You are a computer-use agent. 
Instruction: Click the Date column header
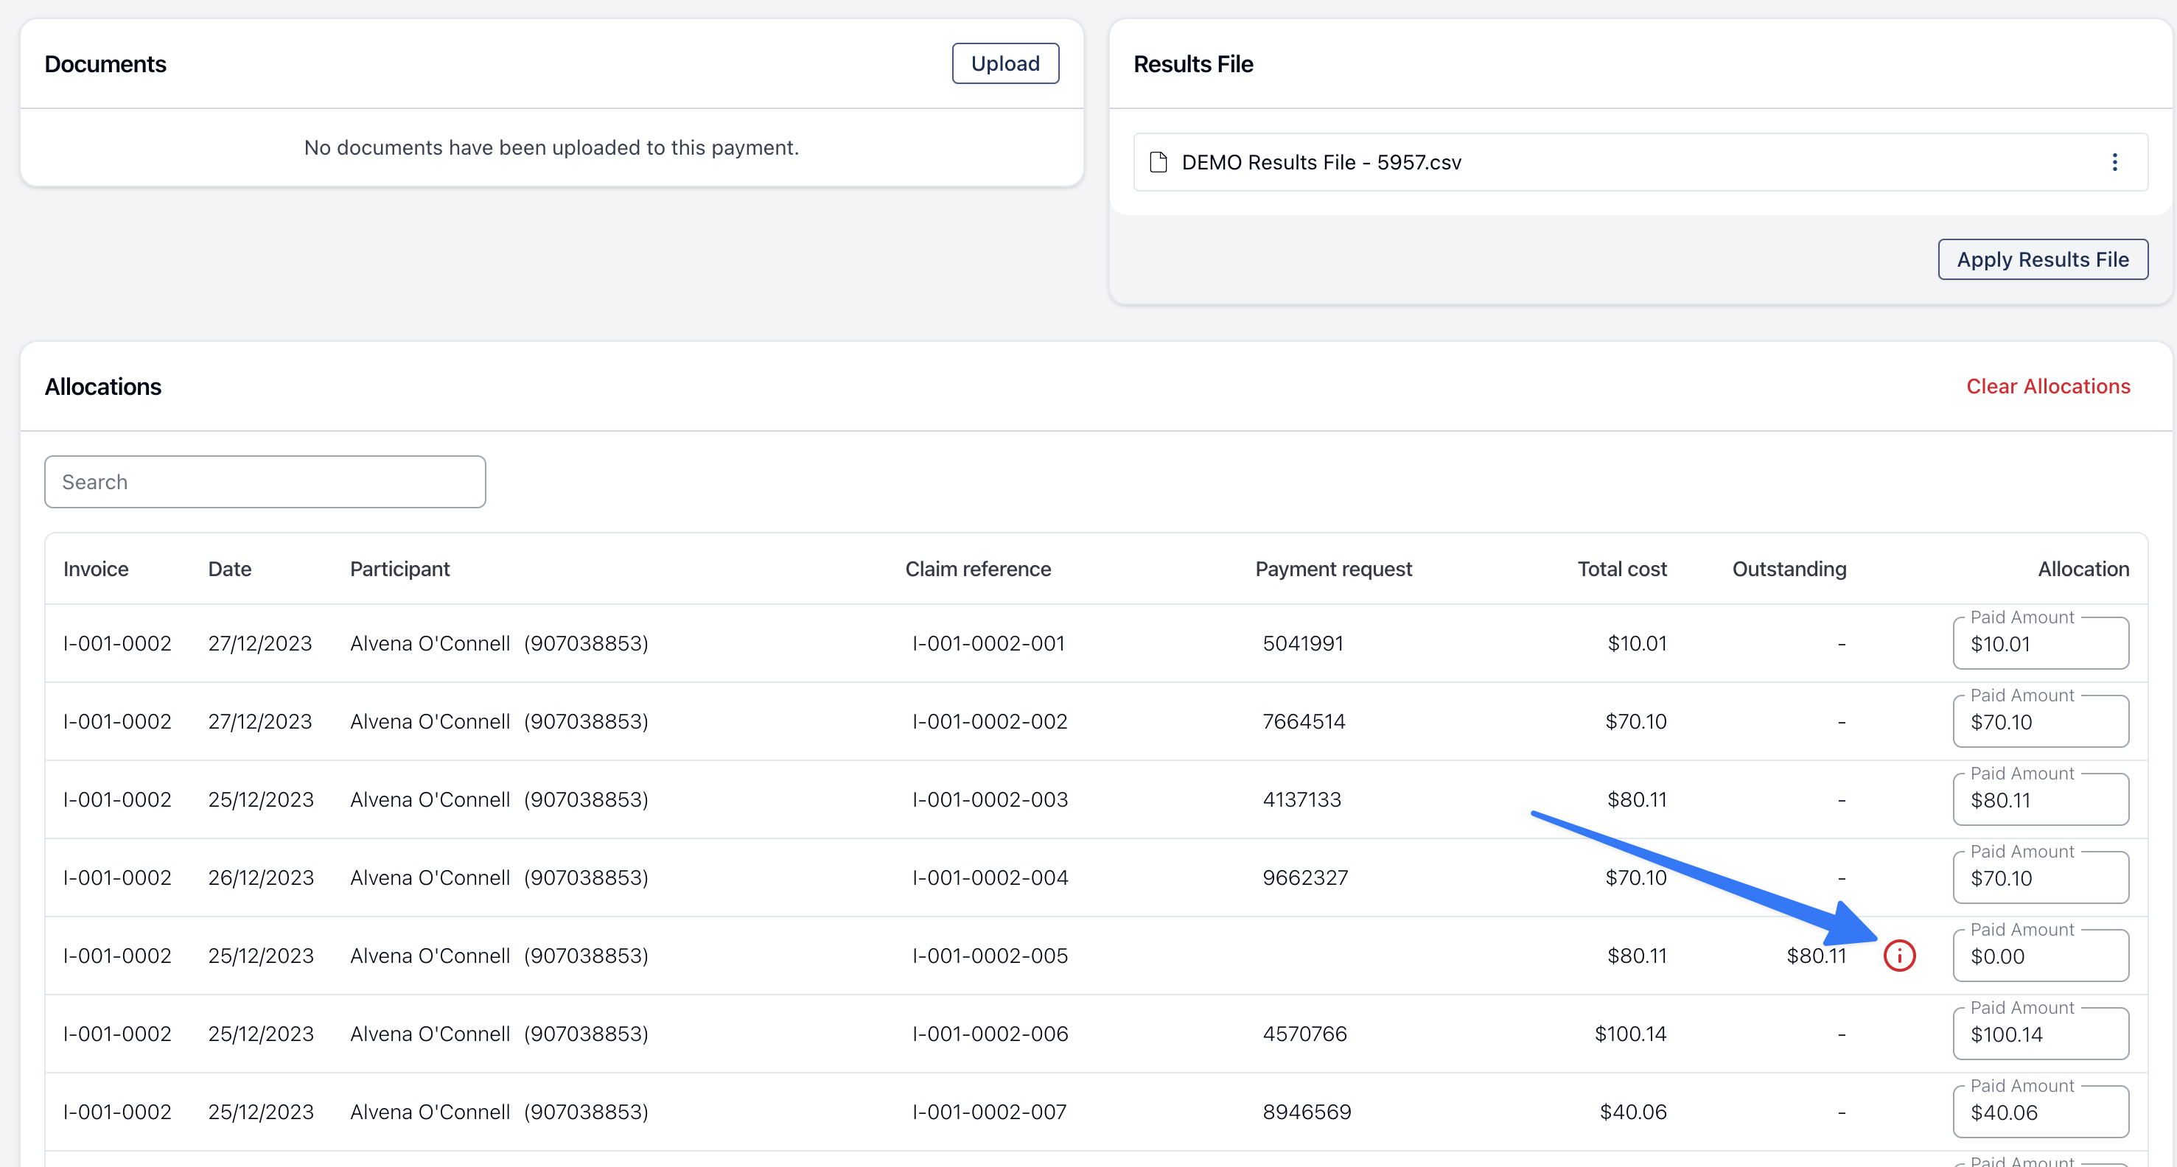tap(230, 569)
